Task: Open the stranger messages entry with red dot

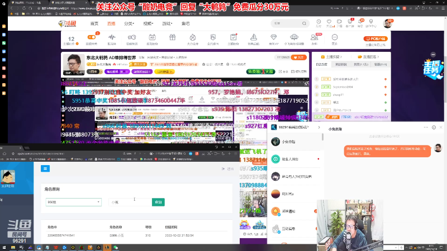Action: click(296, 159)
